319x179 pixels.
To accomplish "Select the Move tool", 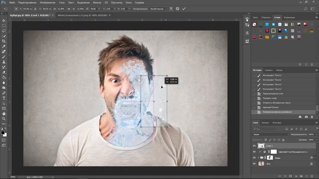I will pyautogui.click(x=4, y=20).
